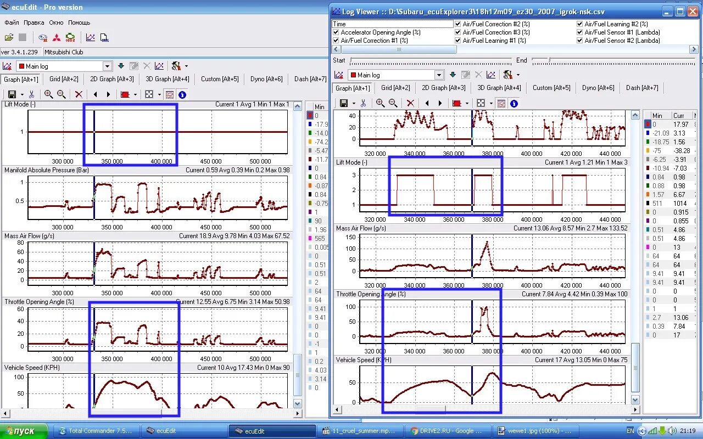Expand the tools dropdown arrow in ecuEdit log toolbar
703x439 pixels.
[186, 66]
